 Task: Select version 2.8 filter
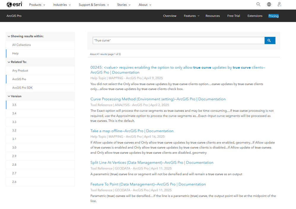pyautogui.click(x=40, y=165)
